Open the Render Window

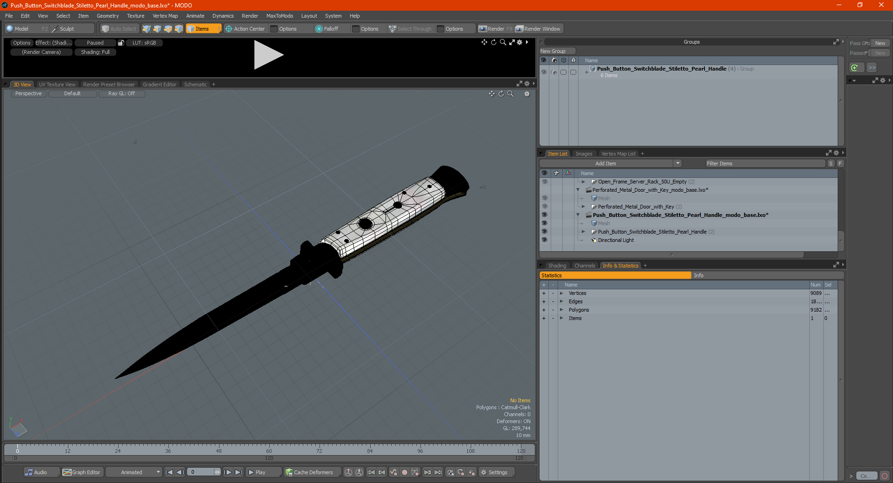pos(539,29)
